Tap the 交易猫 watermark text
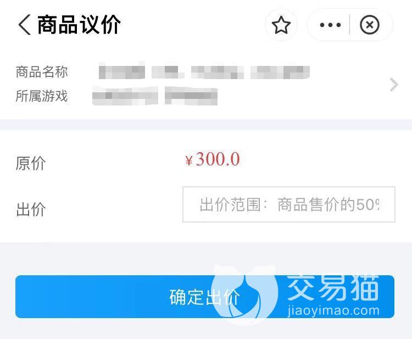The width and height of the screenshot is (412, 339). [333, 288]
